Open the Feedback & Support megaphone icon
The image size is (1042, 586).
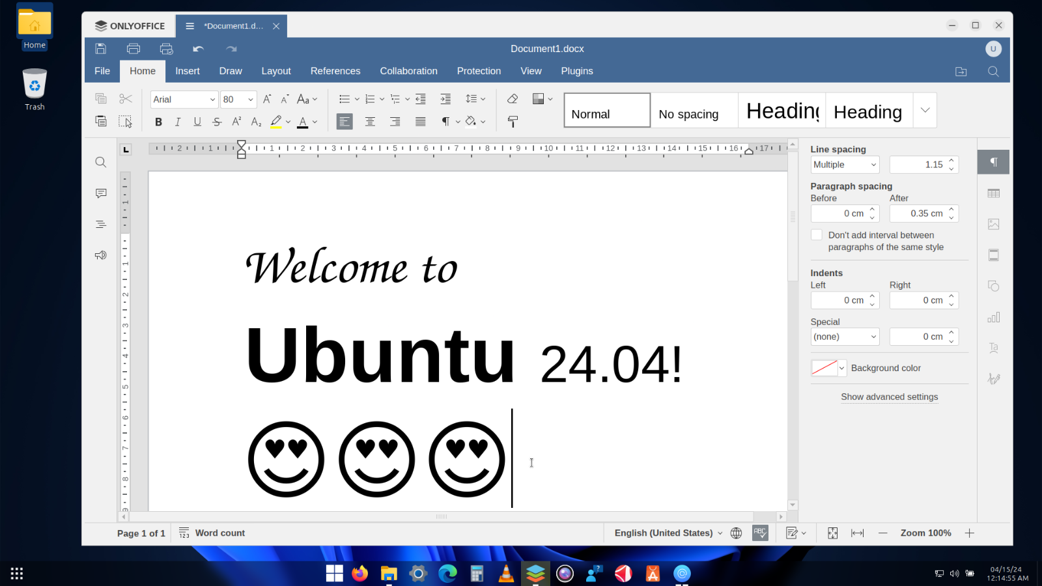[101, 255]
